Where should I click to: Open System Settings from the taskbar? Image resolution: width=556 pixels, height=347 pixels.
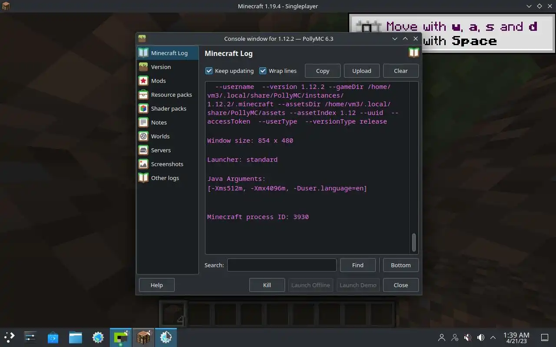point(30,337)
